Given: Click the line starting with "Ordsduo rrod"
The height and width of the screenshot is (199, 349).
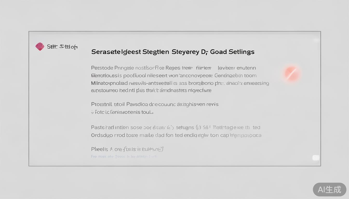Looking at the screenshot, I should [x=176, y=135].
